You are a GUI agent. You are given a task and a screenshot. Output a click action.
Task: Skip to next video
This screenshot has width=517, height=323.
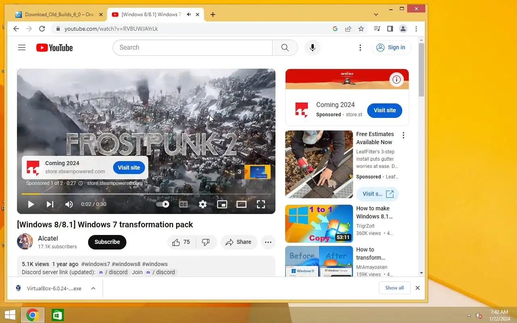point(50,204)
